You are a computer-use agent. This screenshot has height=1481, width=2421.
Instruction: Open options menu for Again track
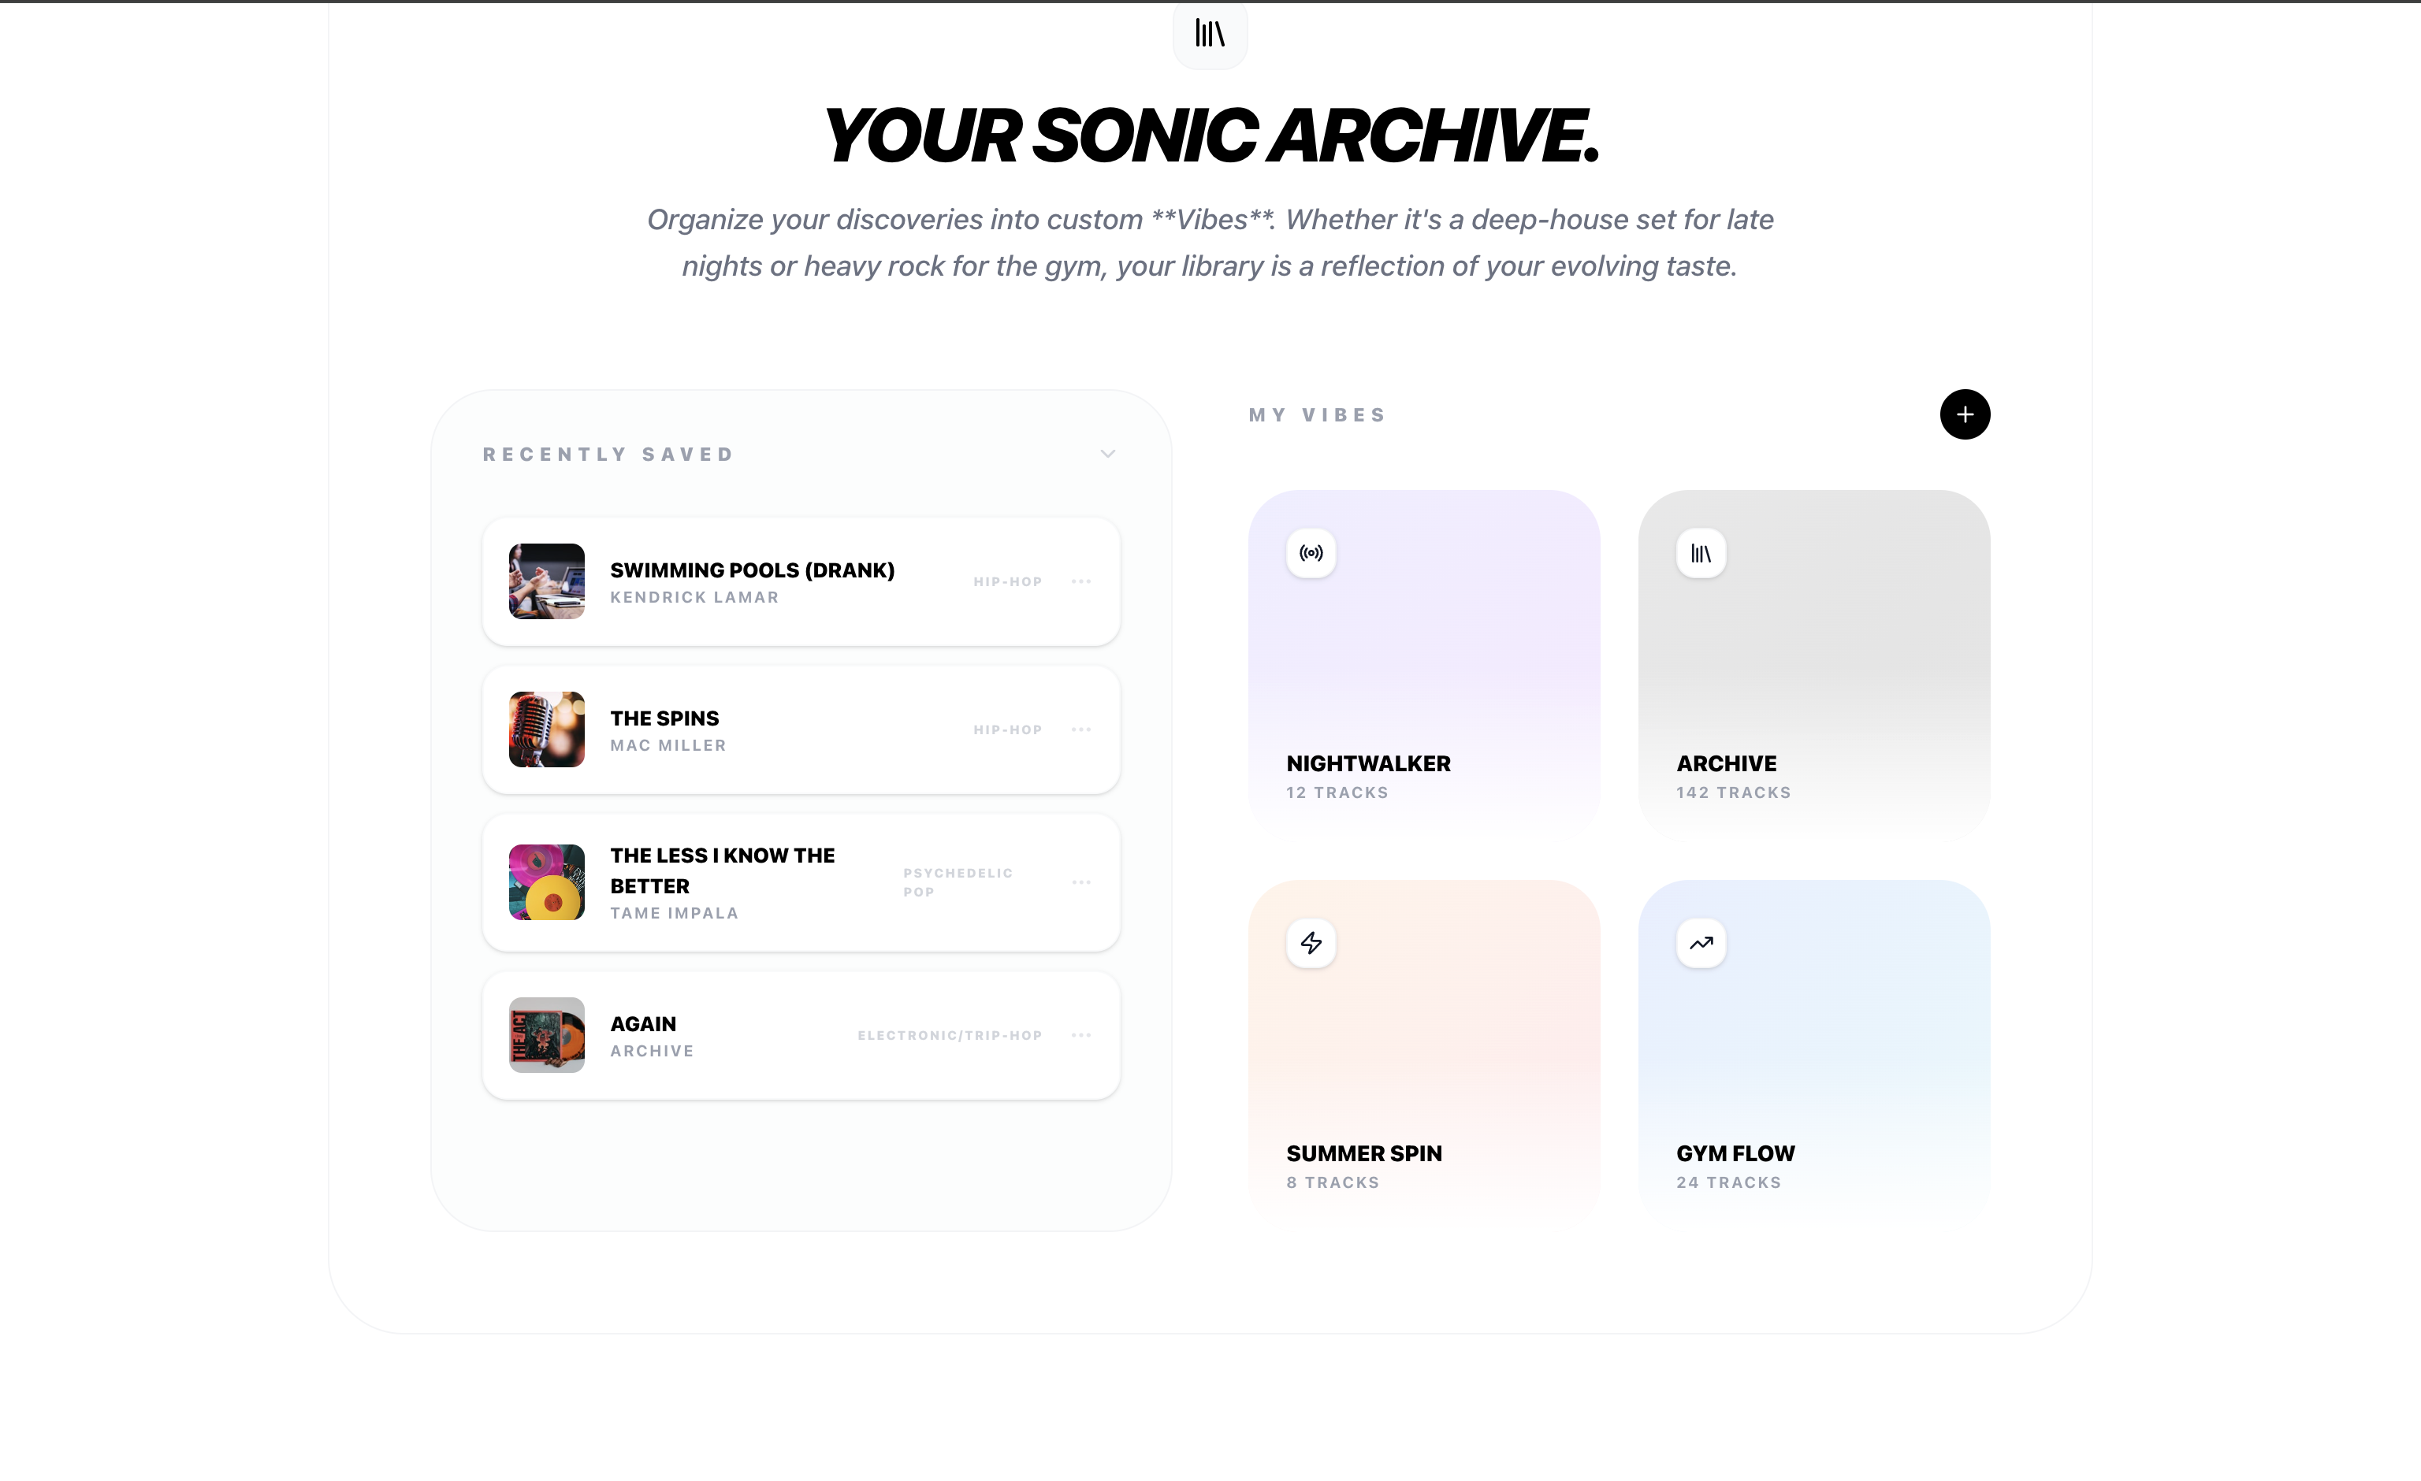[1082, 1035]
